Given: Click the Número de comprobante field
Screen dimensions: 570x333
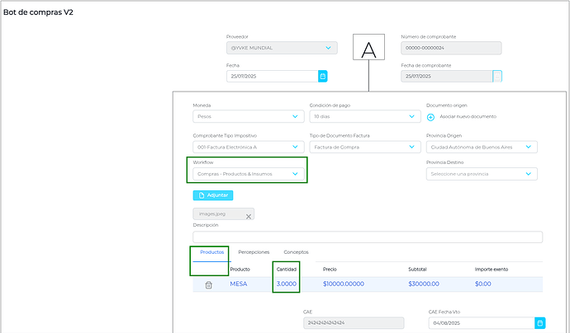Looking at the screenshot, I should pos(451,48).
